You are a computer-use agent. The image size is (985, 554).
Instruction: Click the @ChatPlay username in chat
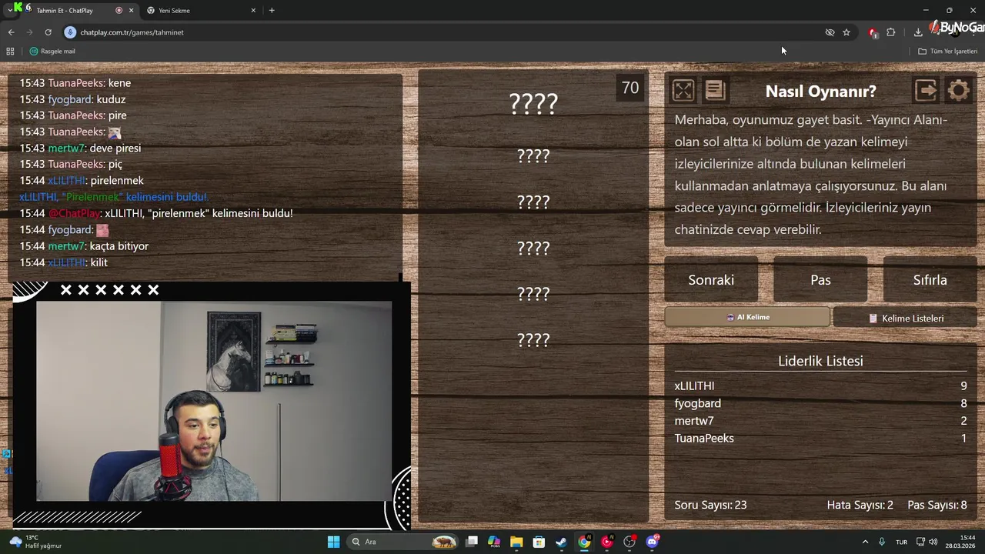(75, 213)
